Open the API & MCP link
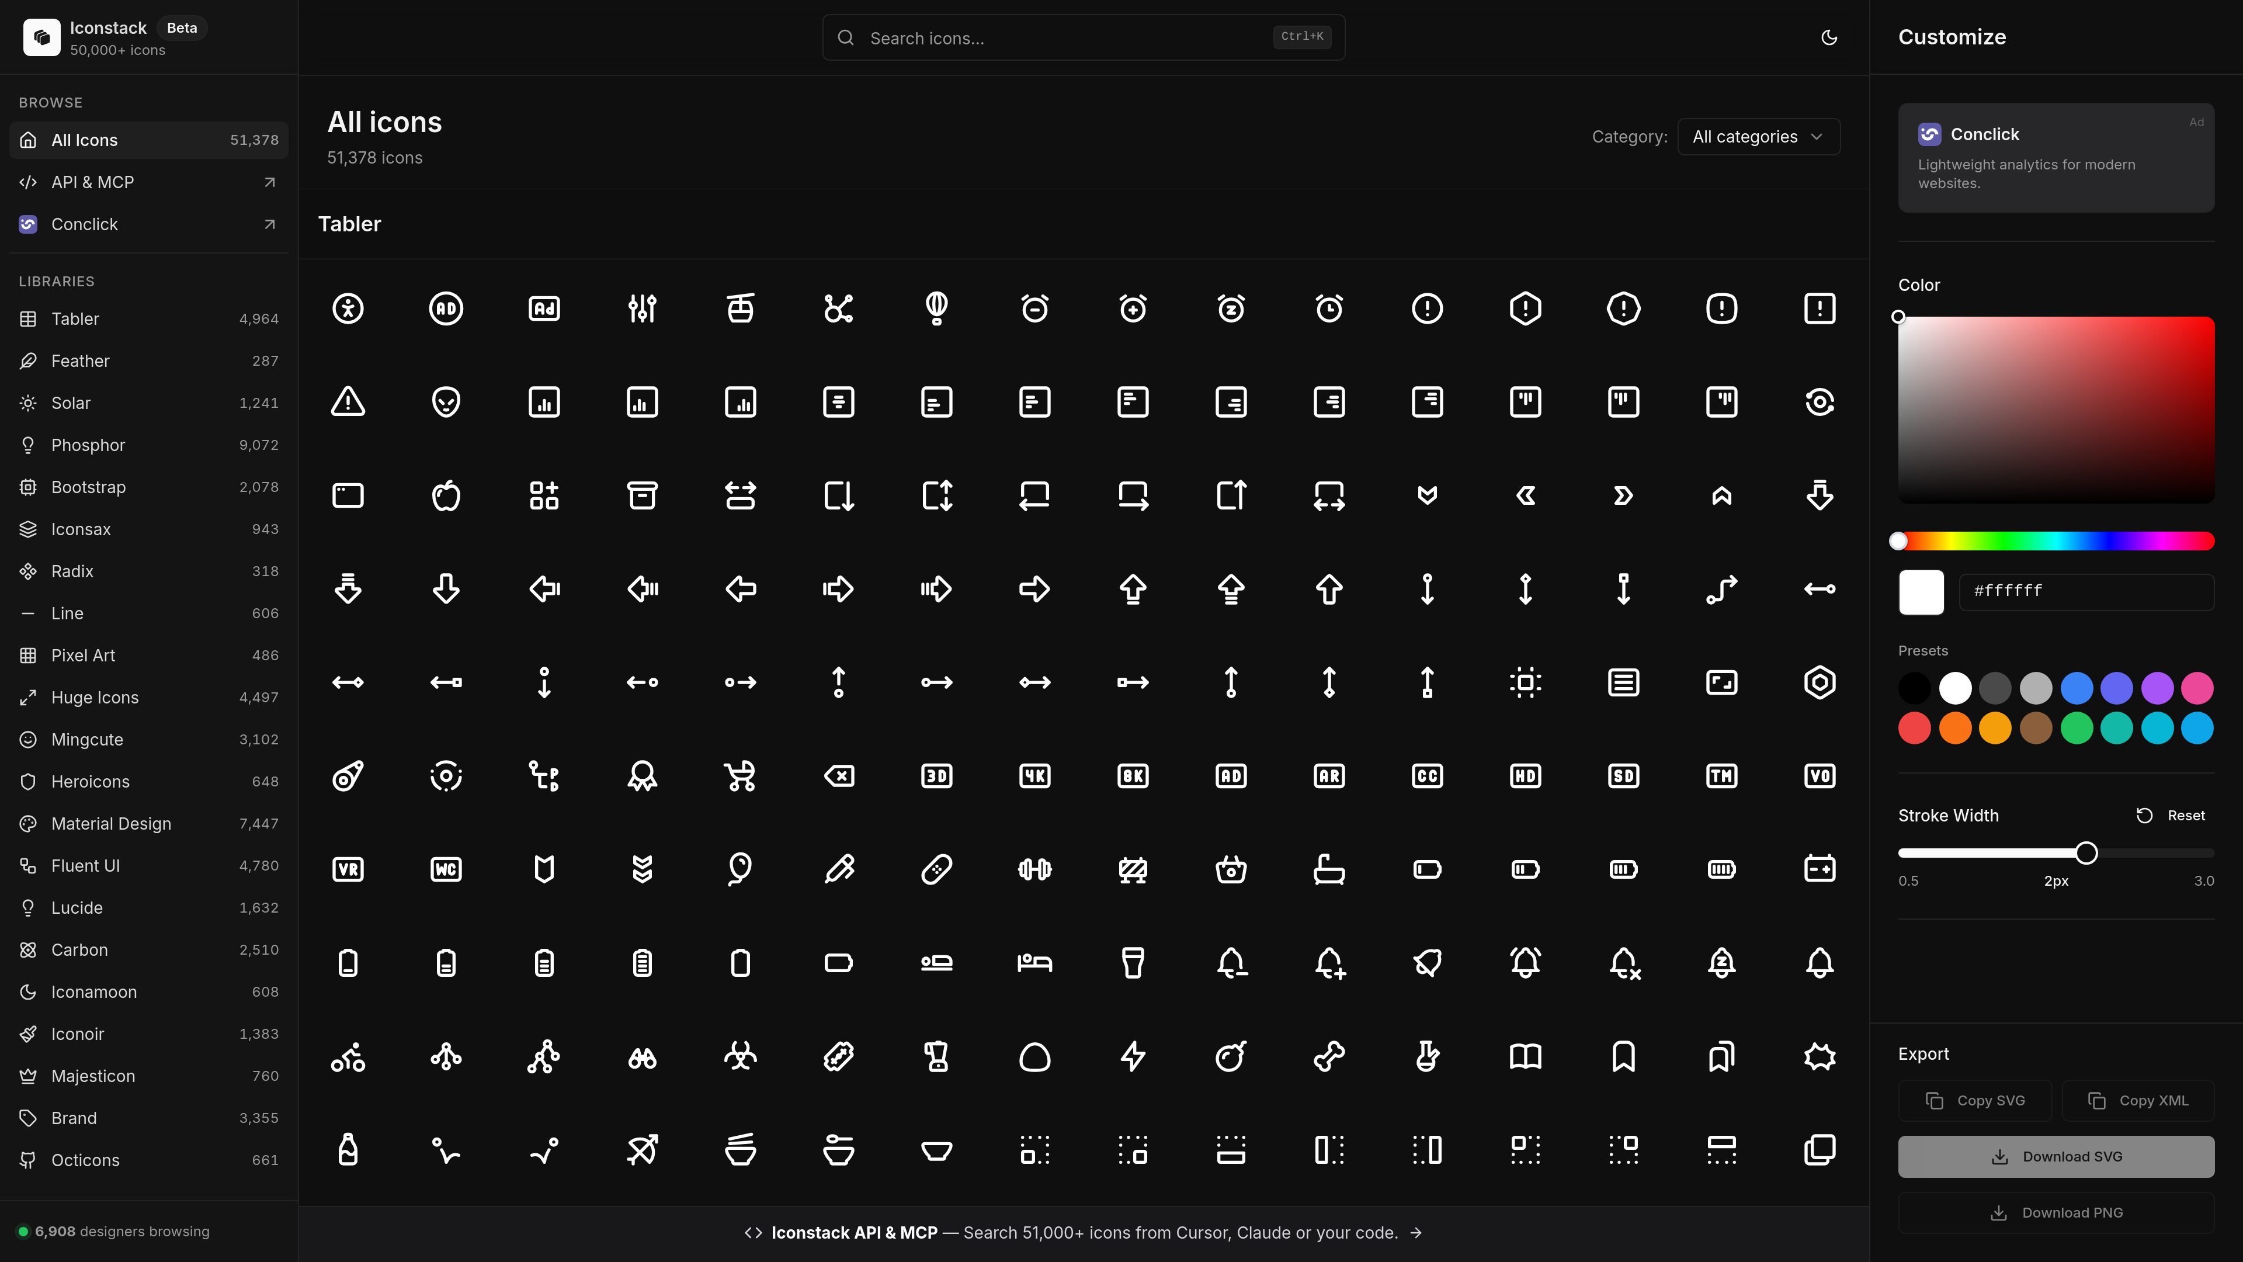 click(149, 182)
